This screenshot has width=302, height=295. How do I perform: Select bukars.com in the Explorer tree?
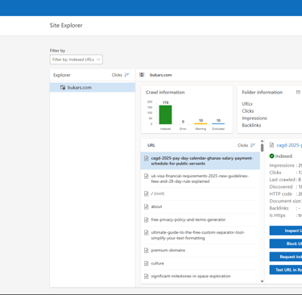tap(93, 87)
